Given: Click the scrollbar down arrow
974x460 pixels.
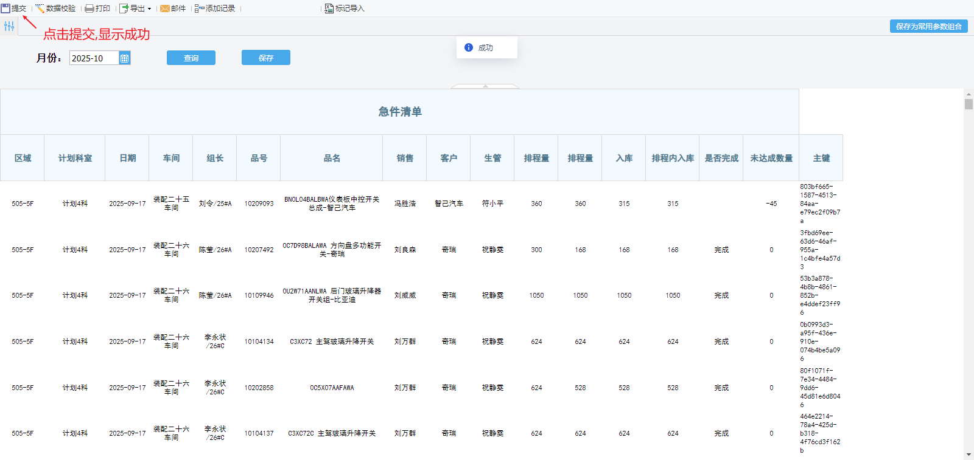Looking at the screenshot, I should pos(969,455).
